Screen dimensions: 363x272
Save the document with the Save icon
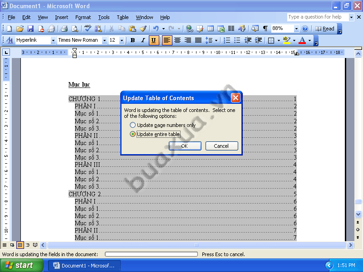pos(30,29)
